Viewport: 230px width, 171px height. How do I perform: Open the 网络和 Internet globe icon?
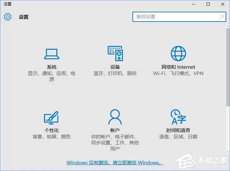pyautogui.click(x=178, y=54)
